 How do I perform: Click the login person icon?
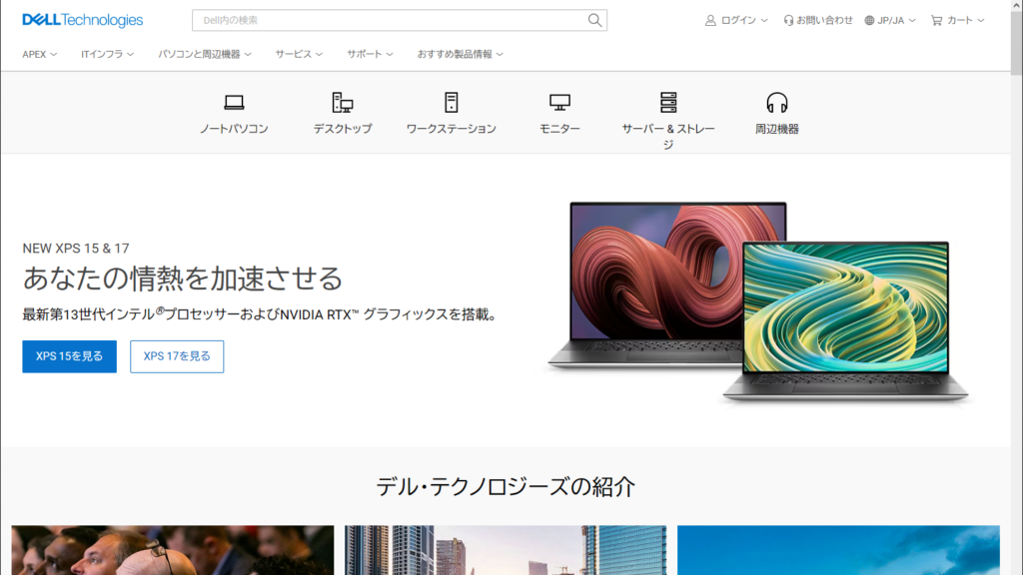point(711,18)
